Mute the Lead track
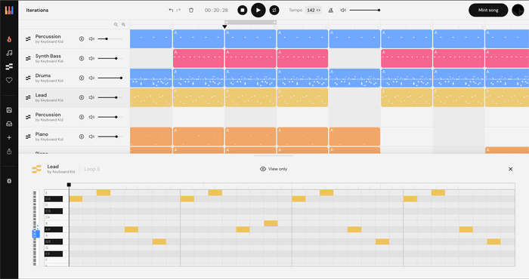The height and width of the screenshot is (279, 529). tap(91, 97)
